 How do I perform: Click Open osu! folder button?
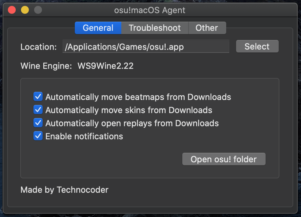224,159
